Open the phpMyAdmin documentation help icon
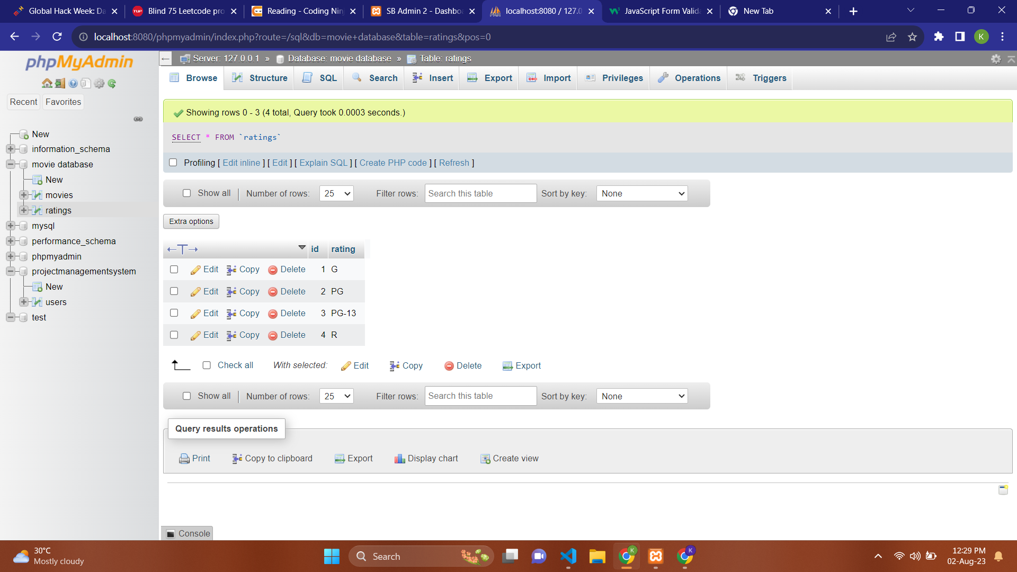 (x=73, y=83)
